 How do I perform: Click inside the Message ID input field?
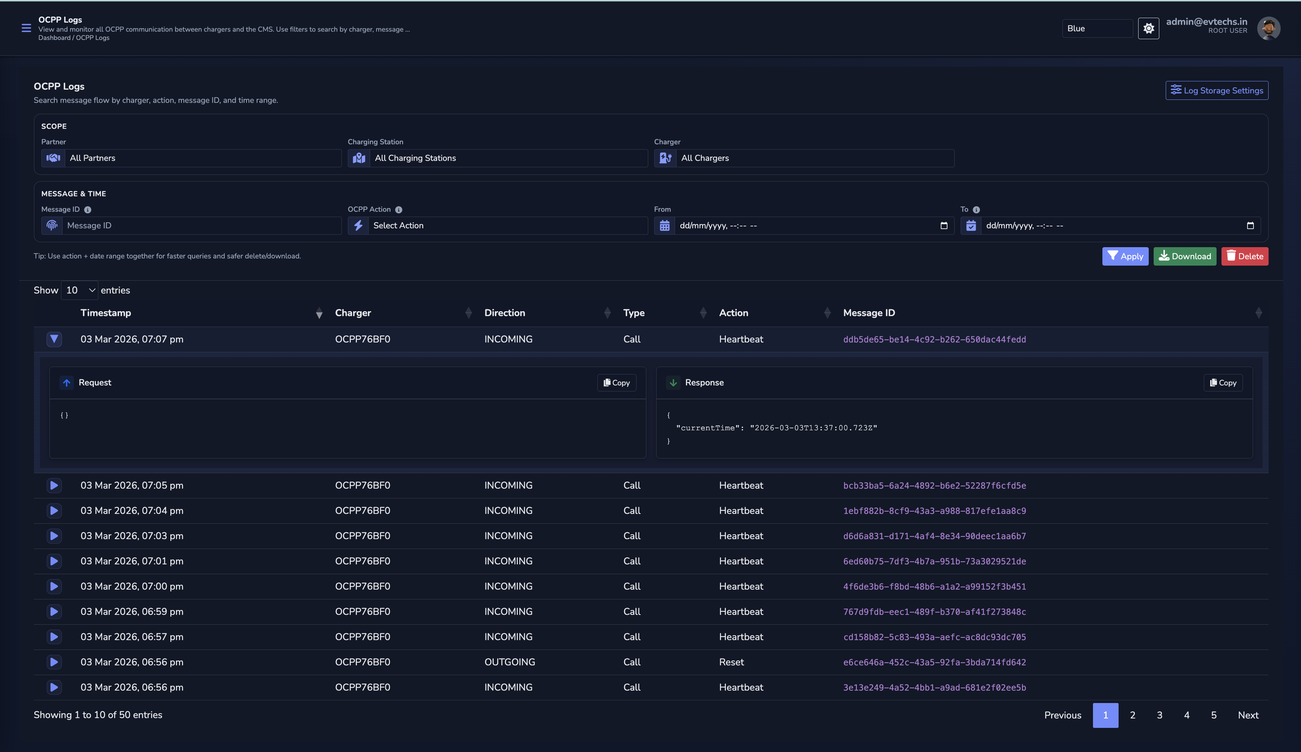click(201, 226)
